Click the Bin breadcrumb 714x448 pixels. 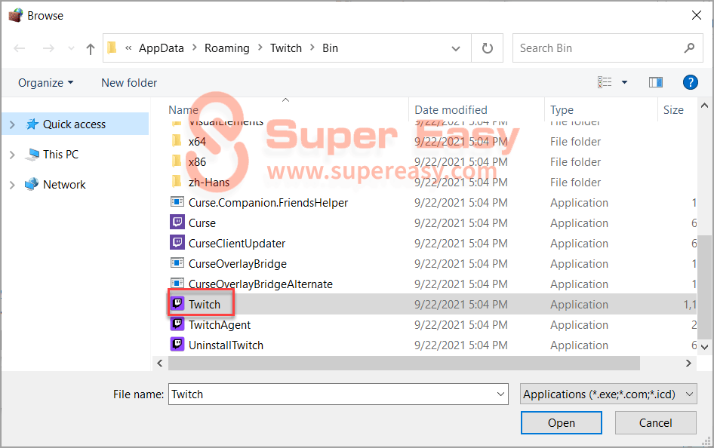pos(330,48)
